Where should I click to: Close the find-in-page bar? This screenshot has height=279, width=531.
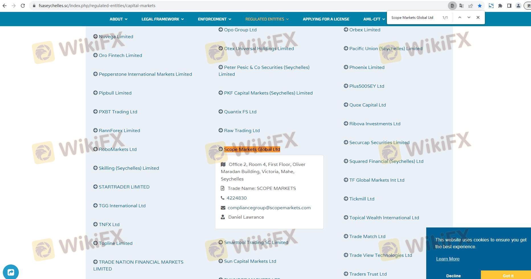click(478, 17)
